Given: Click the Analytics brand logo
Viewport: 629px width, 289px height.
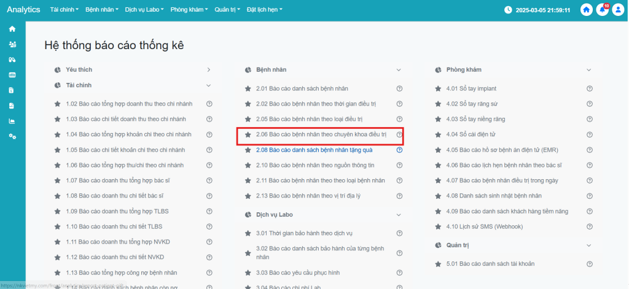Looking at the screenshot, I should click(23, 10).
